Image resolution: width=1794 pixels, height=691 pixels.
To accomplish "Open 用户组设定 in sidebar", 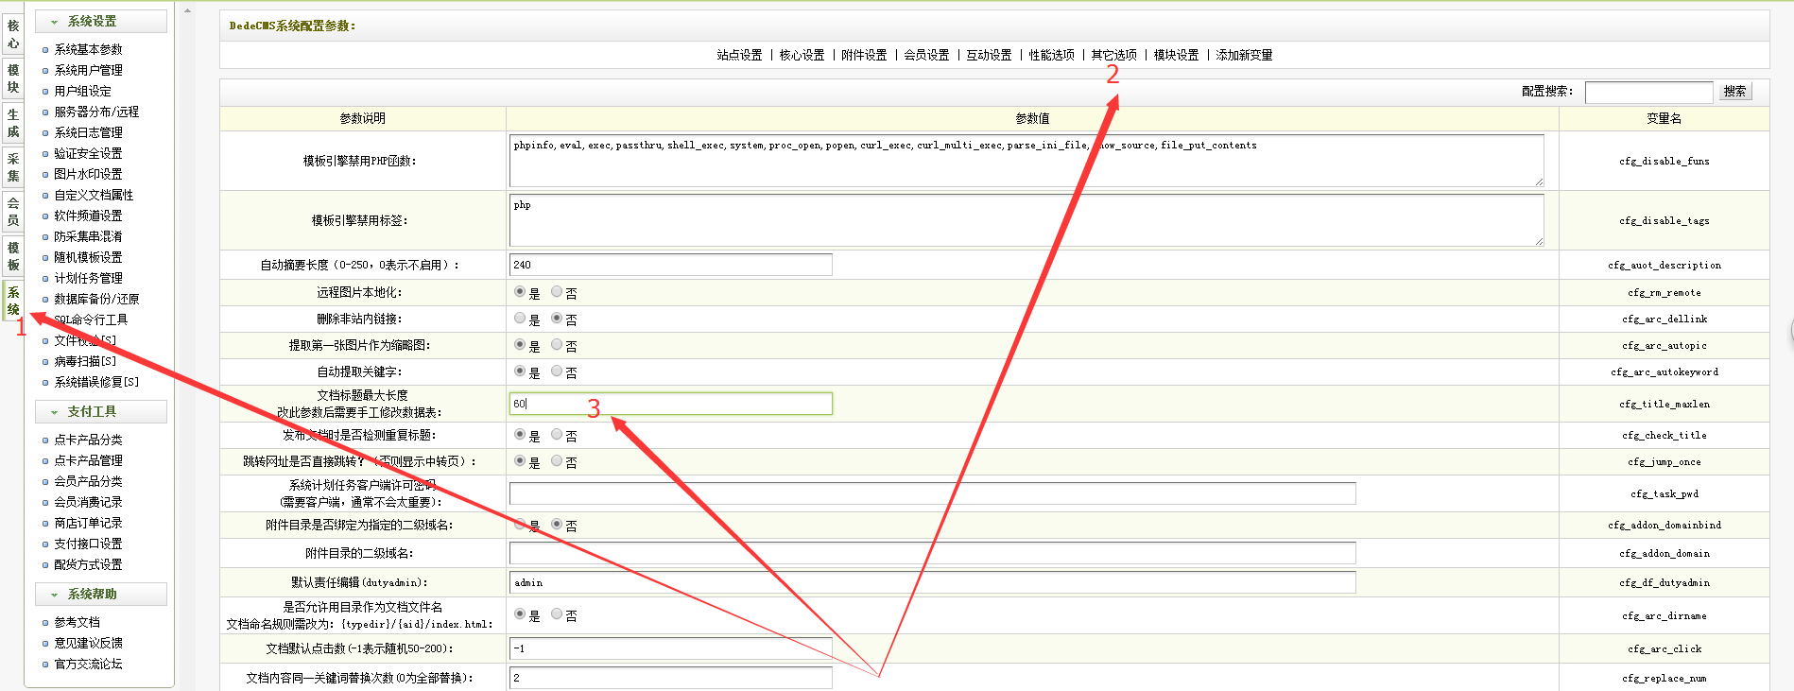I will tap(82, 91).
